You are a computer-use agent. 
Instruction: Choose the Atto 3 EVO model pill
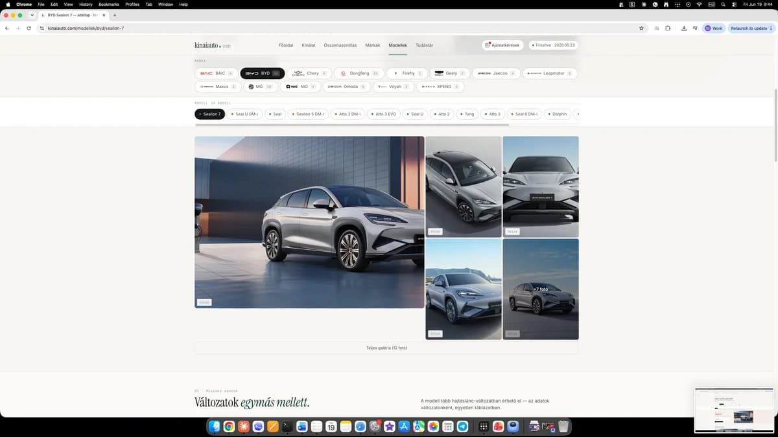pyautogui.click(x=384, y=114)
